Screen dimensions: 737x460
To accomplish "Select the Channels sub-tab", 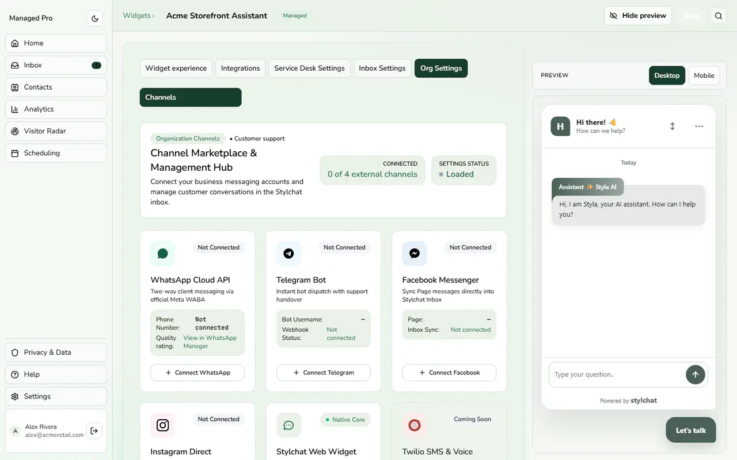I will [191, 97].
